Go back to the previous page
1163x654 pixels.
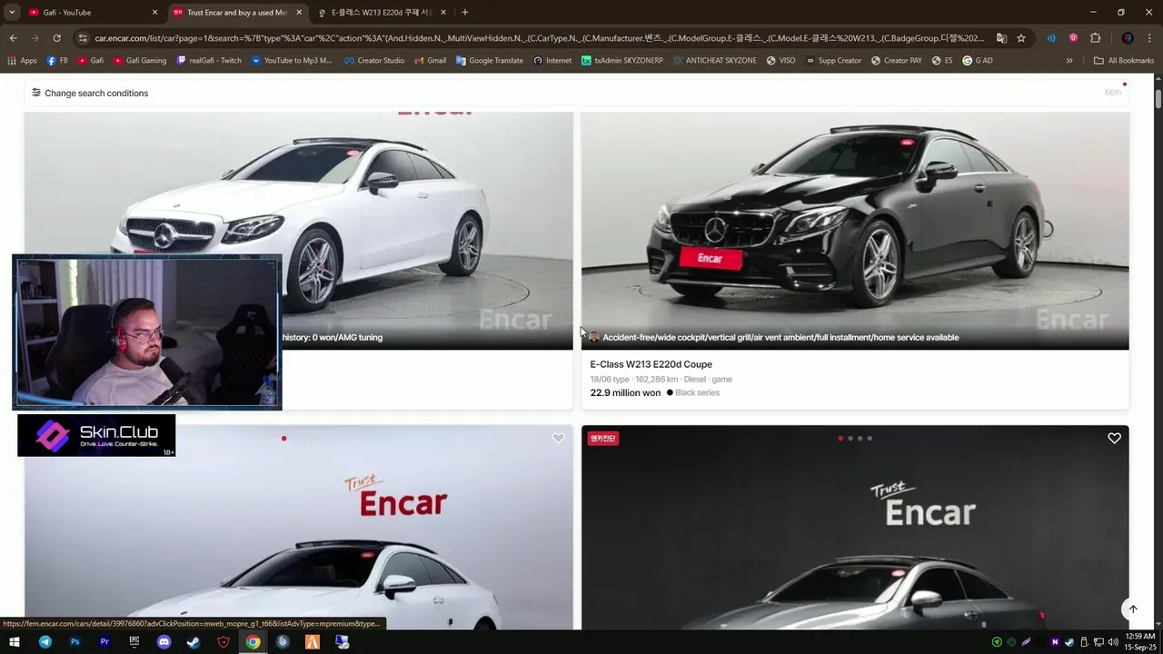point(13,38)
